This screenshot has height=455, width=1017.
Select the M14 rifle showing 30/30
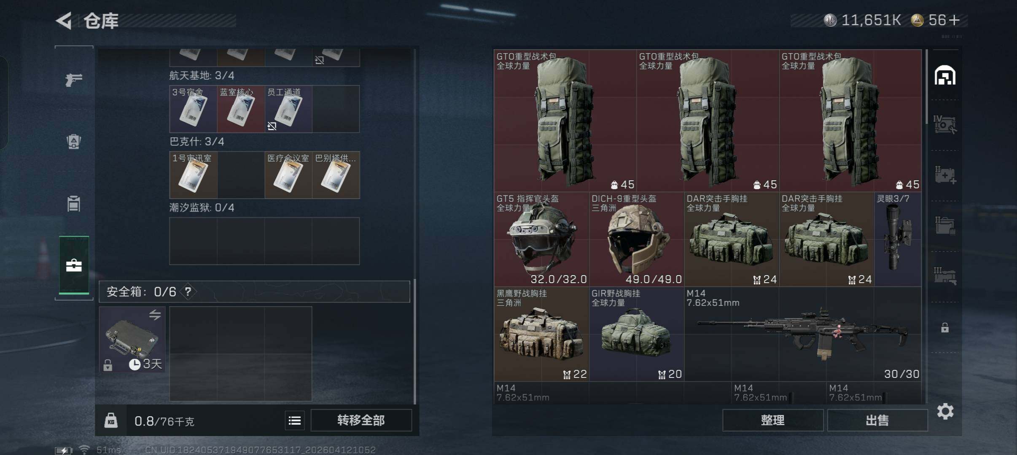pyautogui.click(x=802, y=334)
